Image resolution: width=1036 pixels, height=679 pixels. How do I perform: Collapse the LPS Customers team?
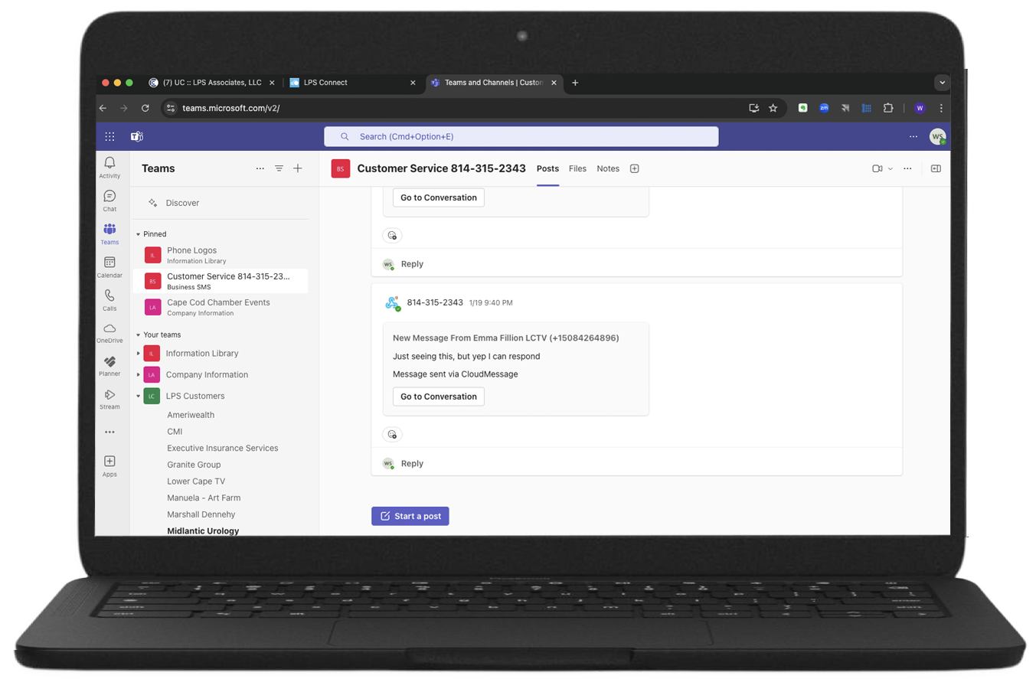pyautogui.click(x=139, y=396)
